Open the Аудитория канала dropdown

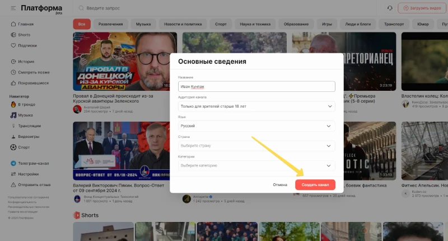(x=256, y=106)
